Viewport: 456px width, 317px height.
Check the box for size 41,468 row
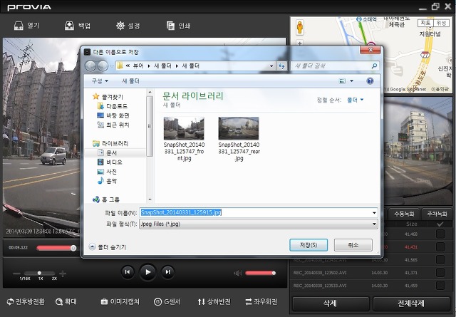440,234
